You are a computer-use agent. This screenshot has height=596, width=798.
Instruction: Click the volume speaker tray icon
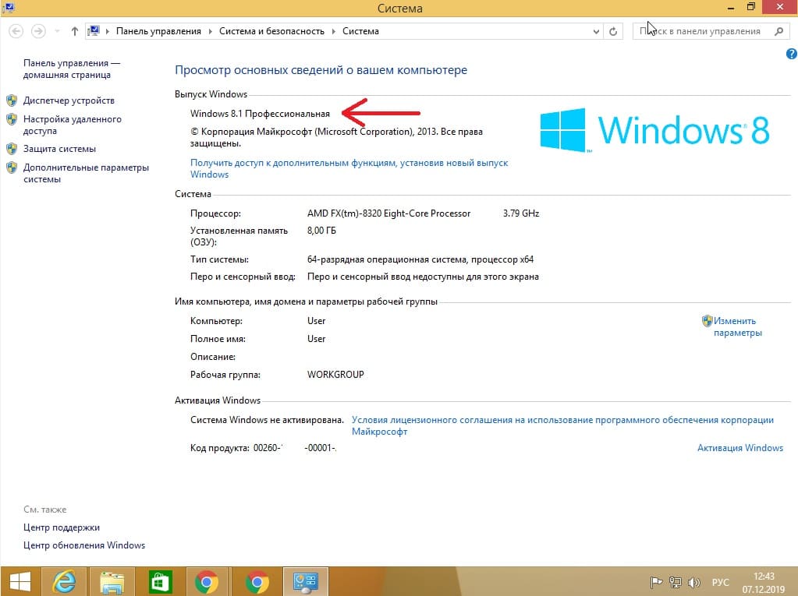pos(692,582)
